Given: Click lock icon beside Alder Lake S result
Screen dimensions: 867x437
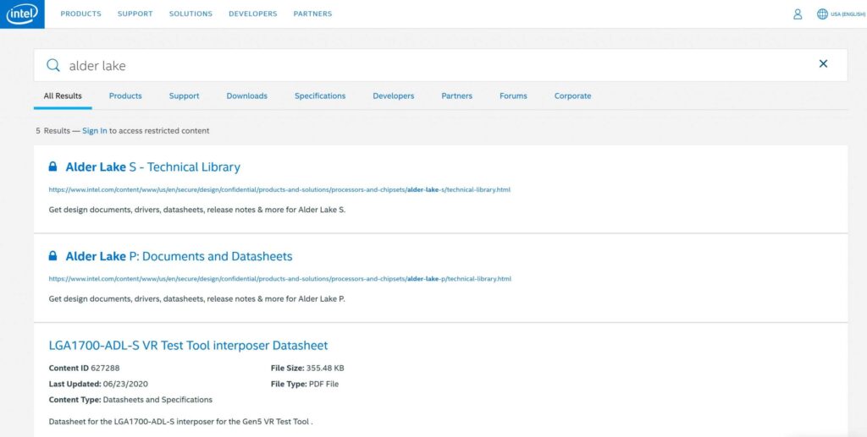Looking at the screenshot, I should [x=52, y=166].
